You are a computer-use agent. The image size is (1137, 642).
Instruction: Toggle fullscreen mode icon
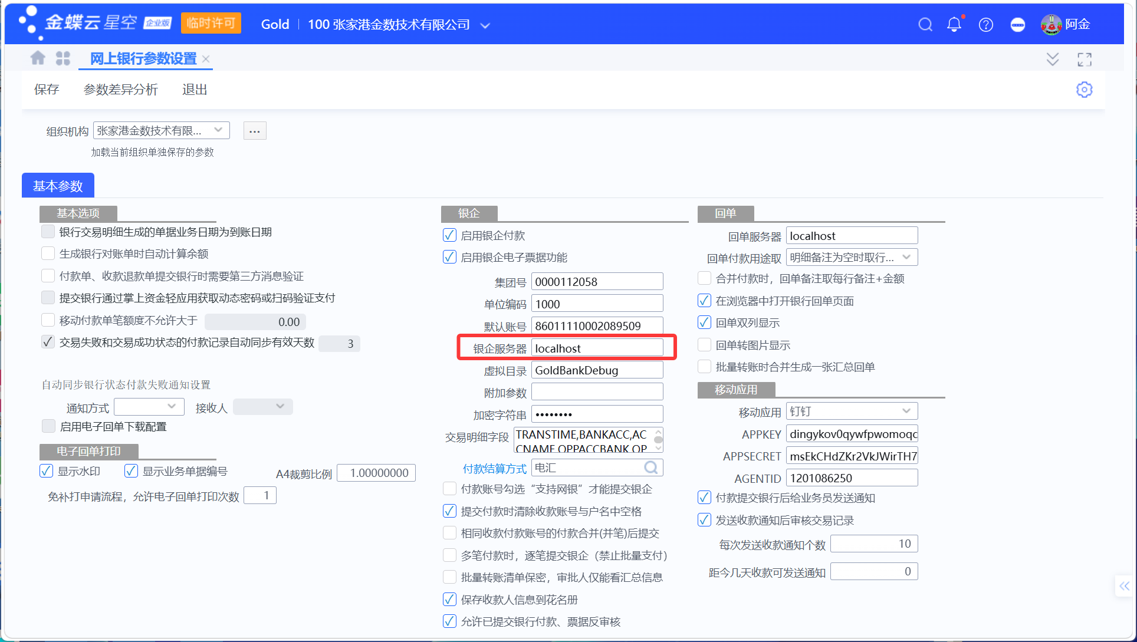coord(1085,60)
